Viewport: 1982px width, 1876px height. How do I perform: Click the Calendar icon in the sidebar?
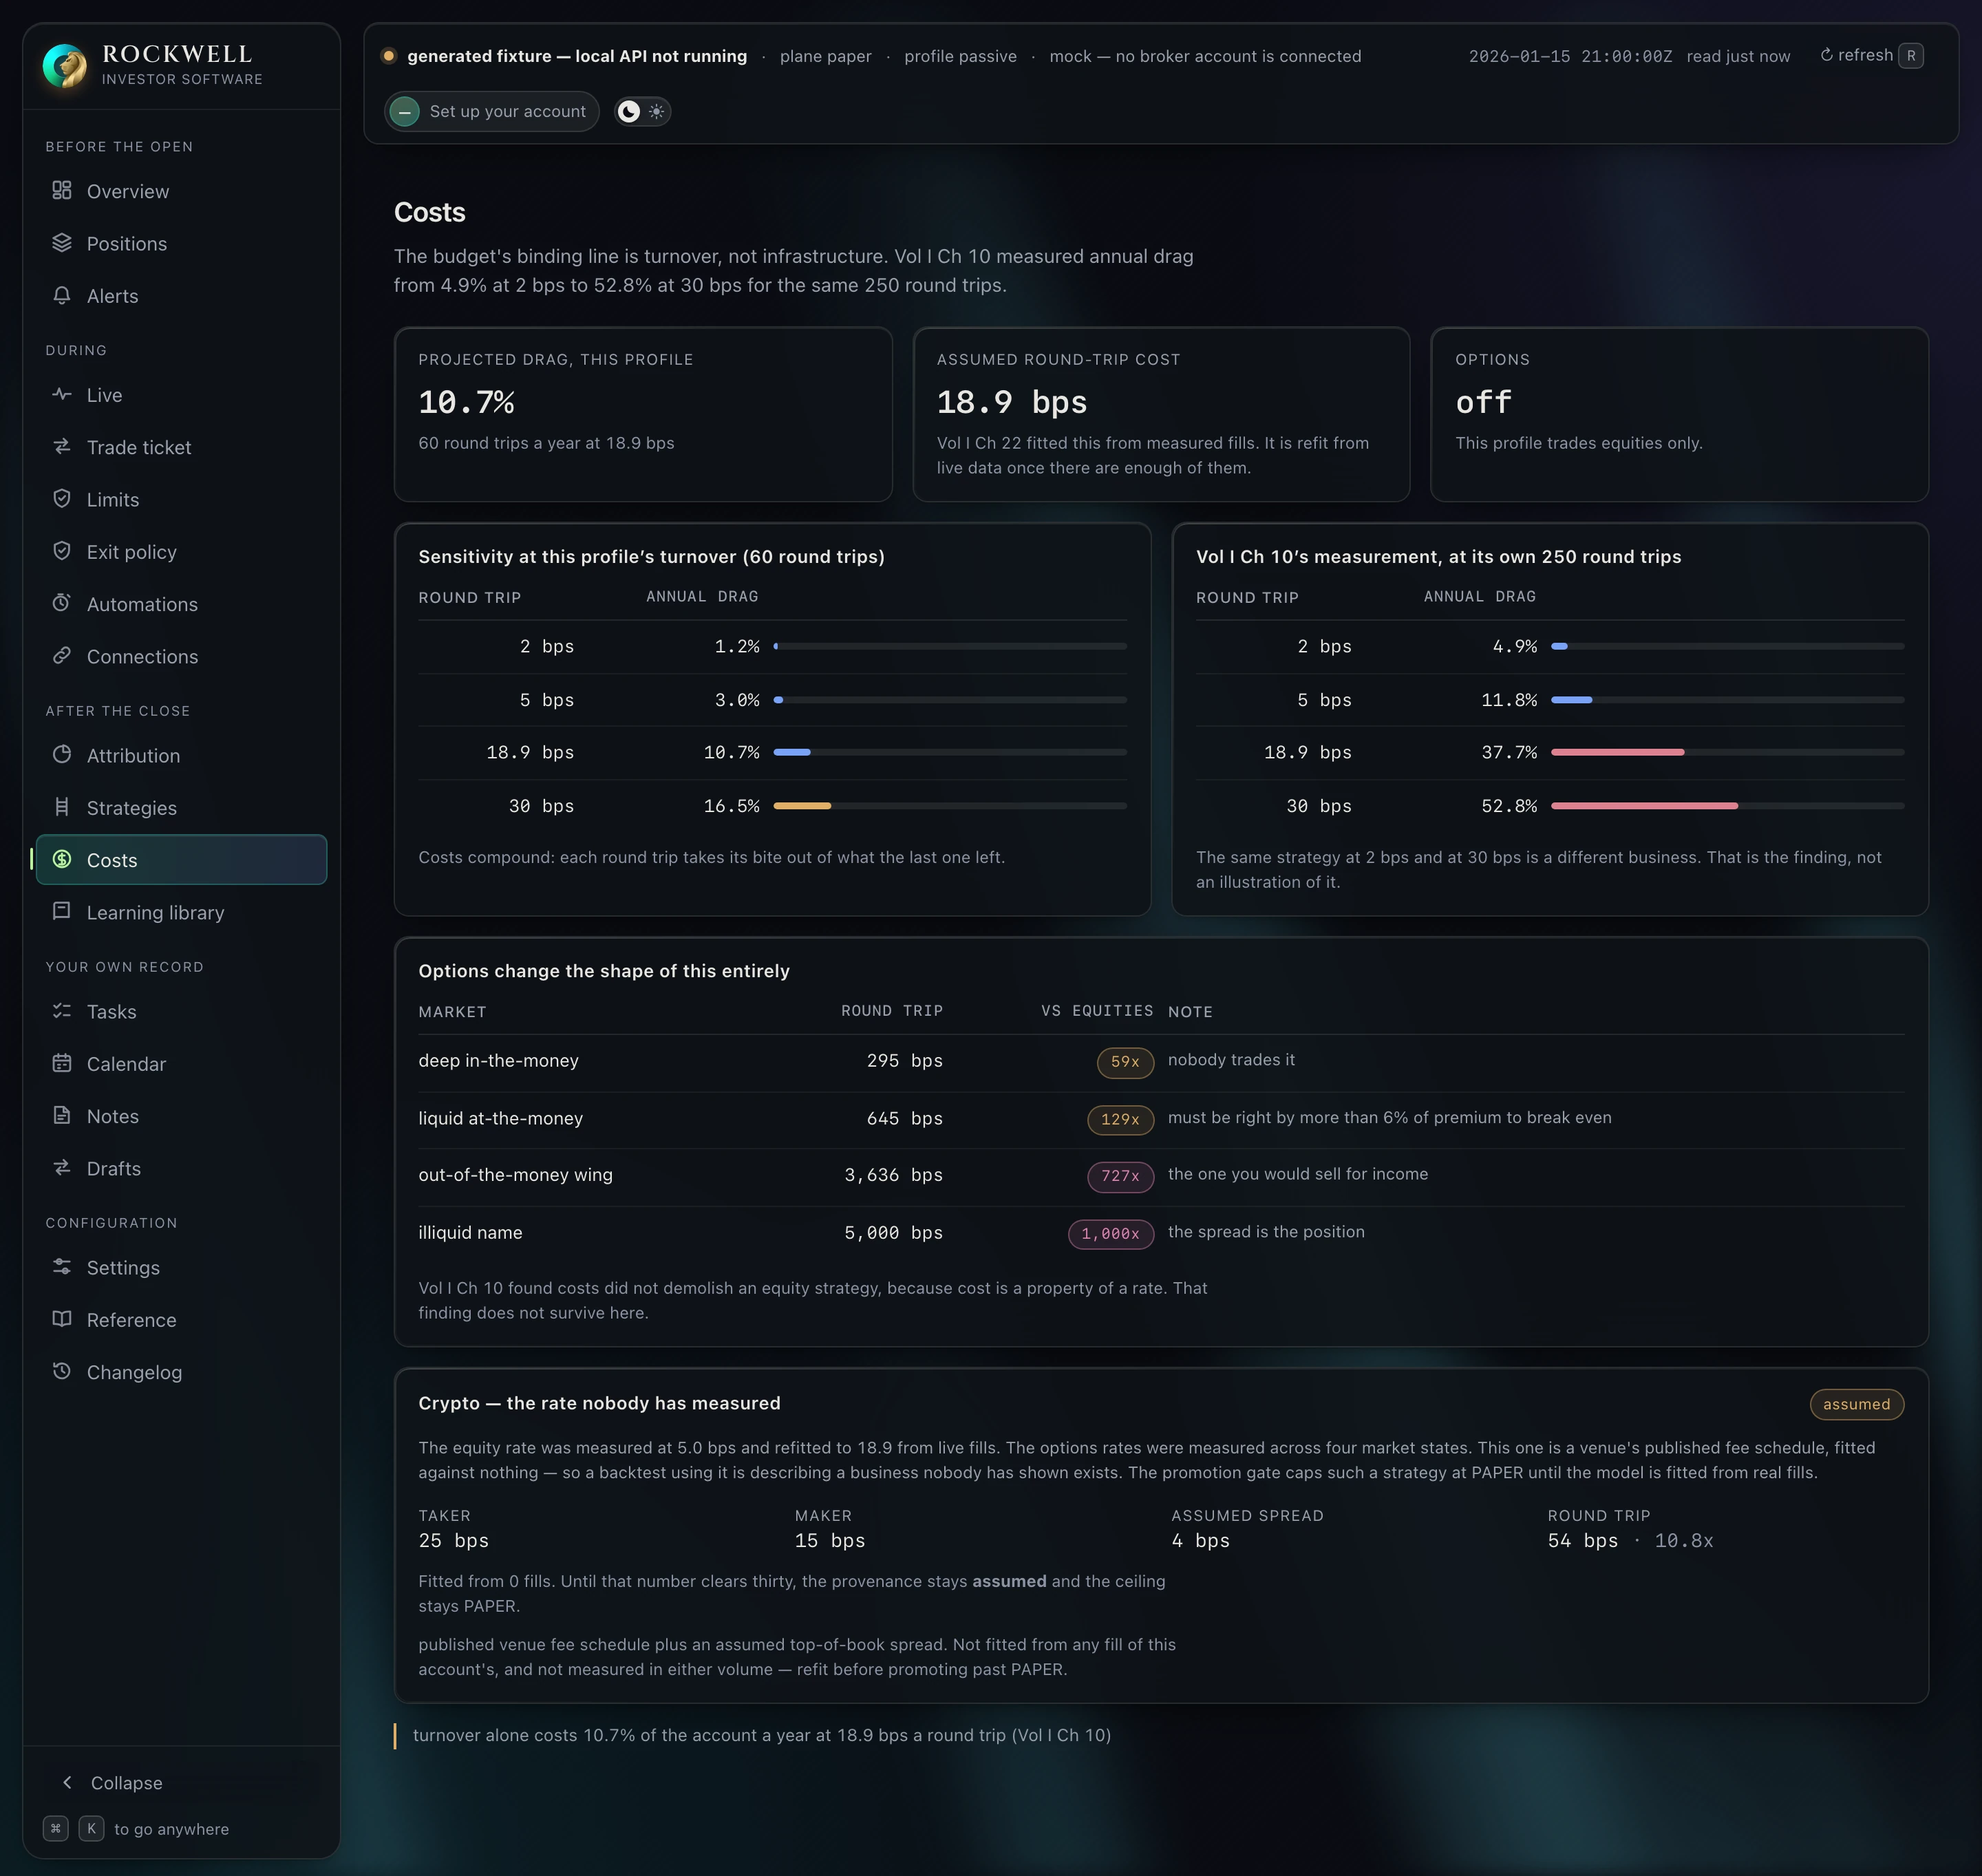pyautogui.click(x=62, y=1063)
